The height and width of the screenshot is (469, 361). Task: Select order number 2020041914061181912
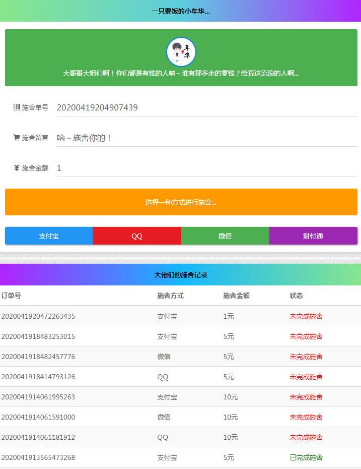38,437
